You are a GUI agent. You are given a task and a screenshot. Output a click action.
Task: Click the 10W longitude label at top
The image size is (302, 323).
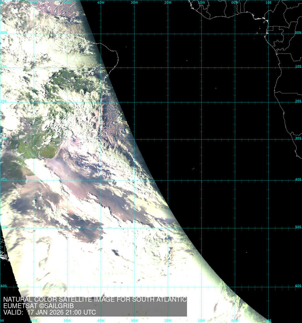point(201,2)
